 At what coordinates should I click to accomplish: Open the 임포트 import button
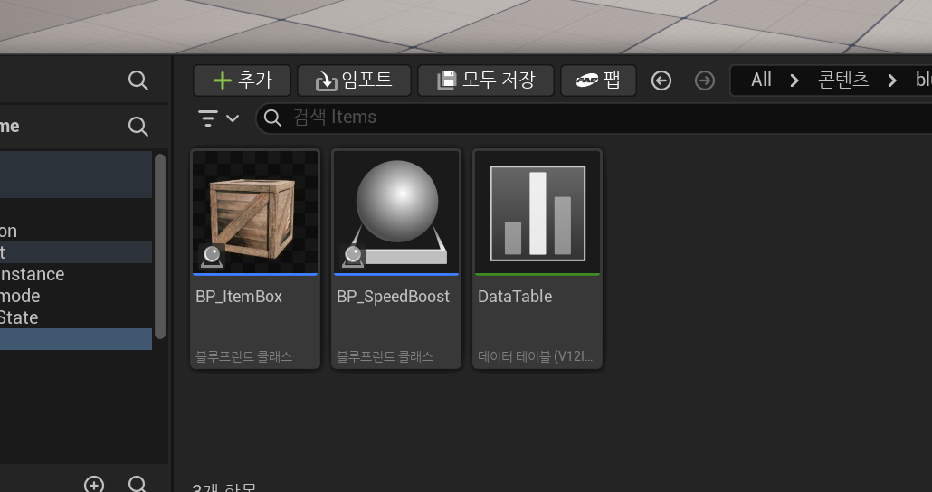click(x=355, y=80)
